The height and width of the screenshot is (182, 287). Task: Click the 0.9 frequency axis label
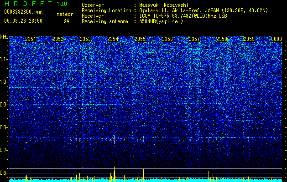(x=4, y=105)
